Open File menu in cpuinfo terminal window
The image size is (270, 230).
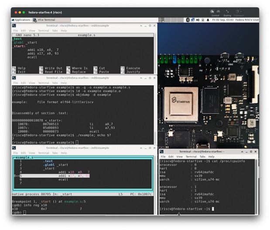[x=163, y=157]
